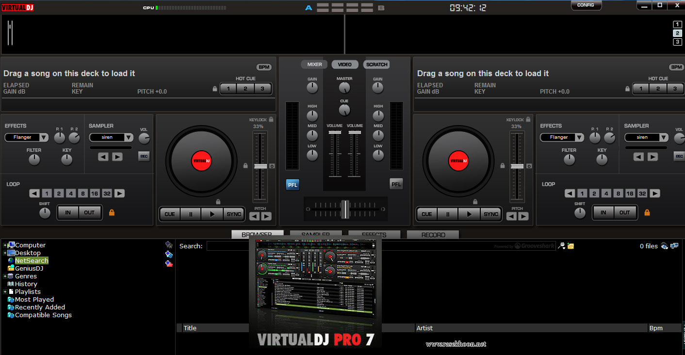Open the BROWSER tab

pyautogui.click(x=257, y=235)
